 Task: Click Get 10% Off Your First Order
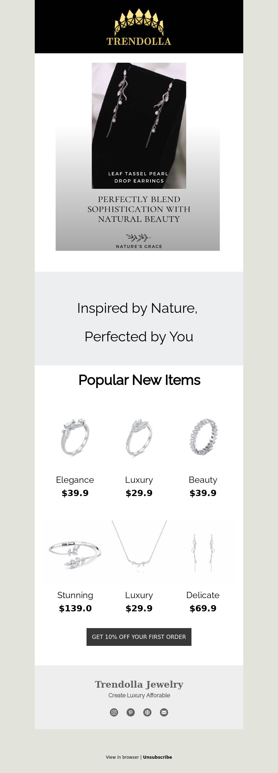coord(139,637)
